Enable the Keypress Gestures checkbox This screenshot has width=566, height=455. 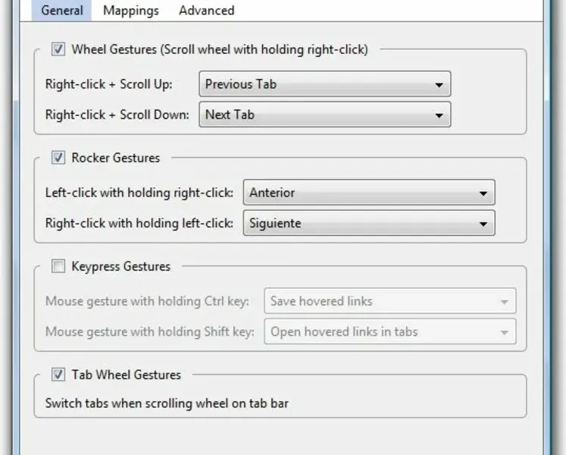tap(58, 267)
